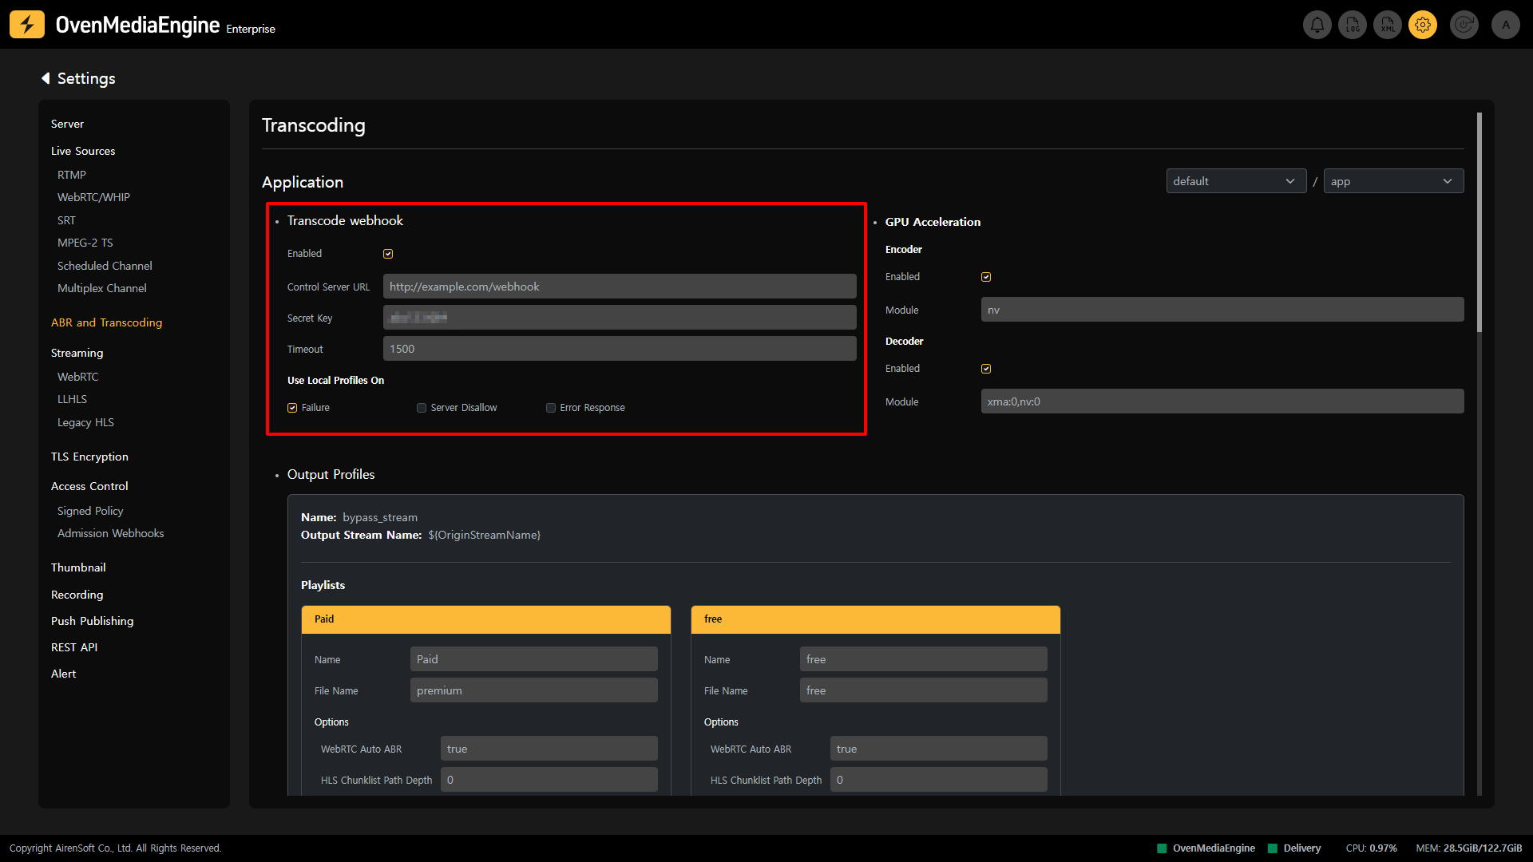Click the OvenMediaEngine lightning logo
Image resolution: width=1533 pixels, height=862 pixels.
(27, 25)
